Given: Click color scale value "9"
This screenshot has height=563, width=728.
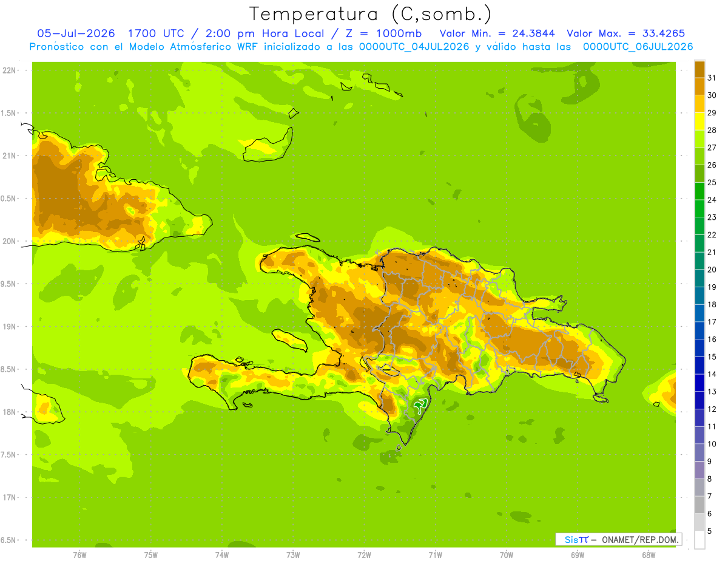Looking at the screenshot, I should click(709, 462).
